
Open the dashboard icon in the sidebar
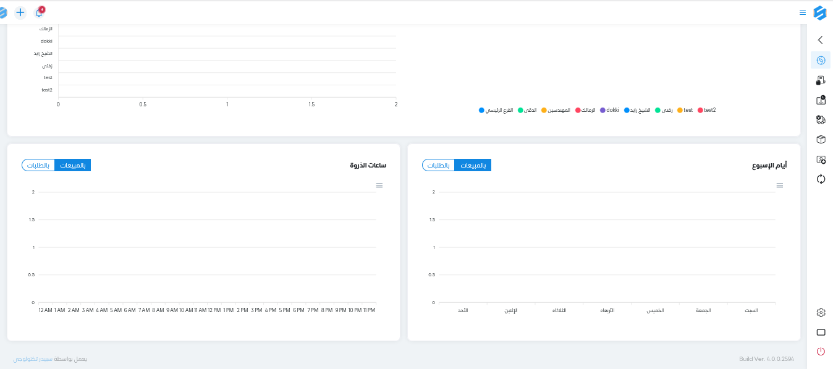click(x=821, y=60)
